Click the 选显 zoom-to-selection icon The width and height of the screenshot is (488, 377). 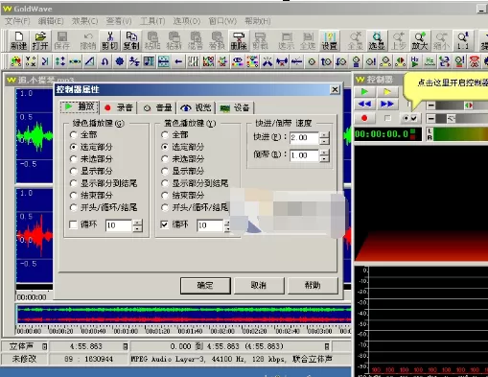[377, 41]
